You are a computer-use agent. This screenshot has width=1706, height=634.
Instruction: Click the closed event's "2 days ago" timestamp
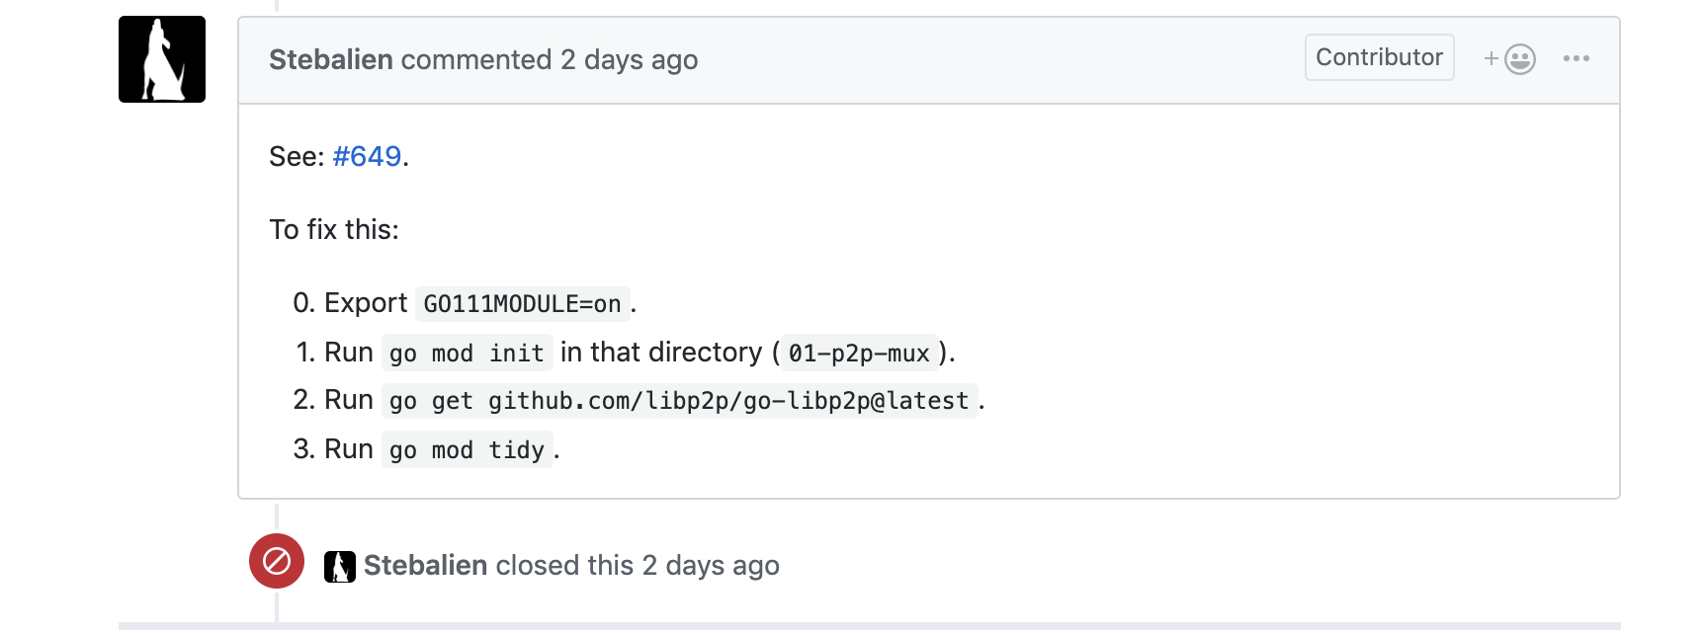click(711, 566)
